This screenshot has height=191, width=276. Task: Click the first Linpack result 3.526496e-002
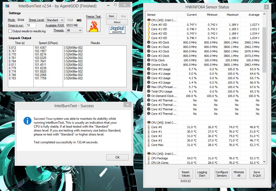(x=73, y=48)
